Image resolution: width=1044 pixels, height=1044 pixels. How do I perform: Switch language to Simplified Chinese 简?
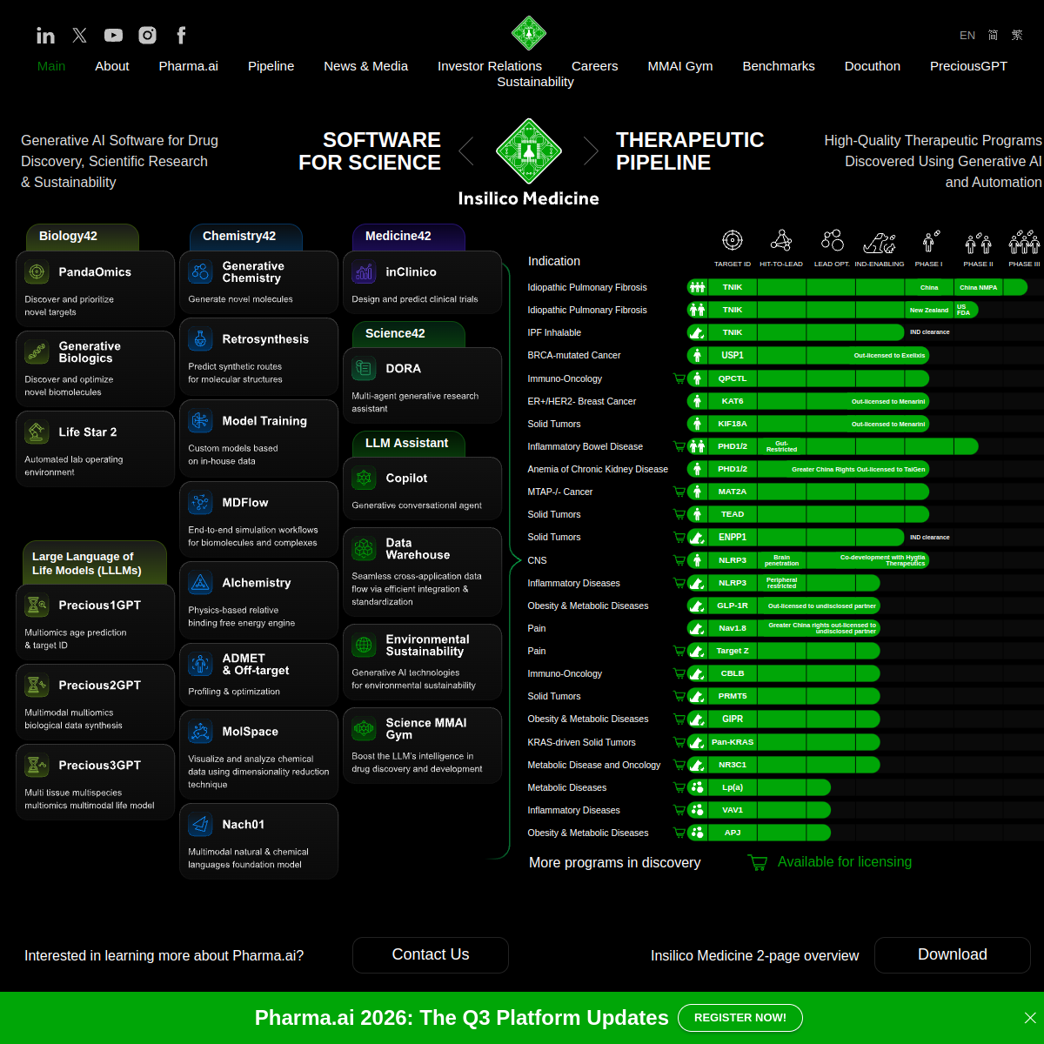(x=994, y=36)
